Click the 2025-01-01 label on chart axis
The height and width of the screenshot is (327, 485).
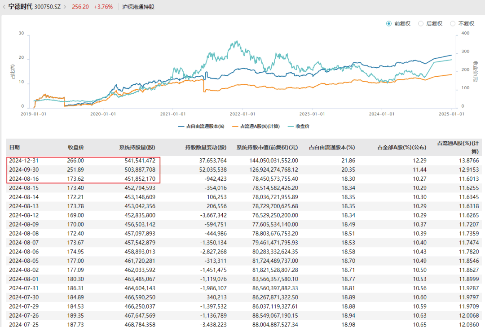pos(452,114)
